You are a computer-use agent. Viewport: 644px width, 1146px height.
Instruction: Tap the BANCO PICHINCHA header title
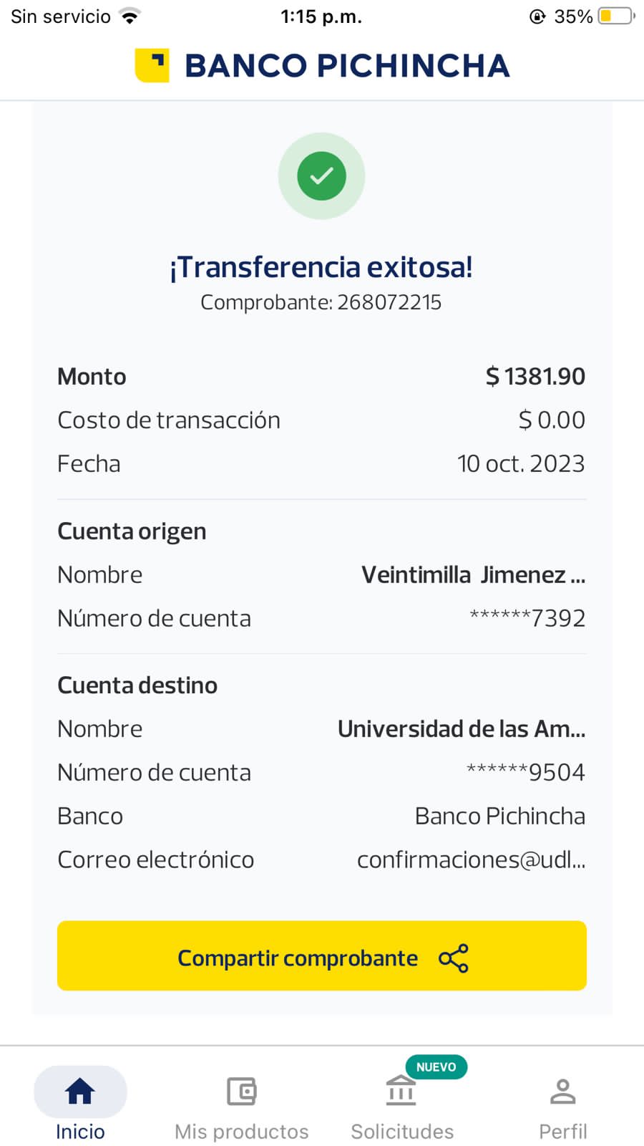click(347, 66)
